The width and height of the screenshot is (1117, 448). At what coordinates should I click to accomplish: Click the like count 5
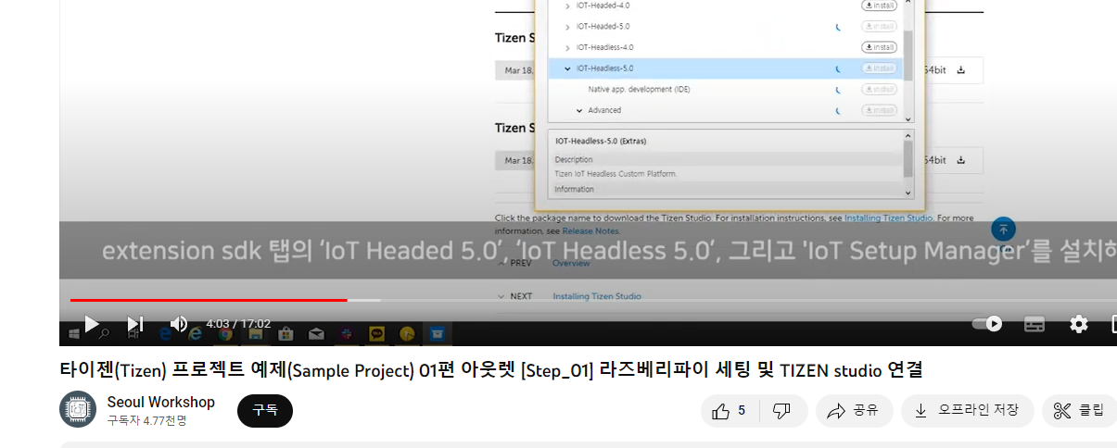pyautogui.click(x=742, y=411)
